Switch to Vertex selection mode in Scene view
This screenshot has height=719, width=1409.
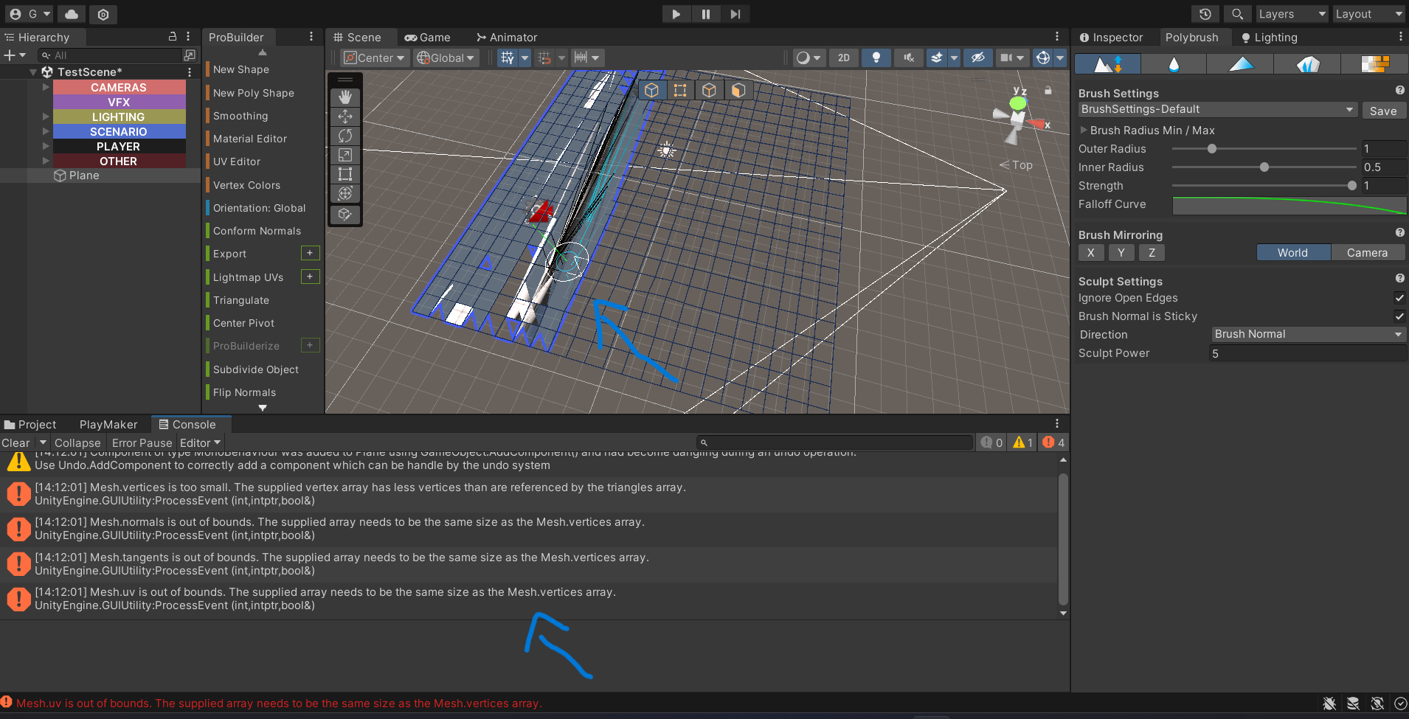tap(680, 90)
